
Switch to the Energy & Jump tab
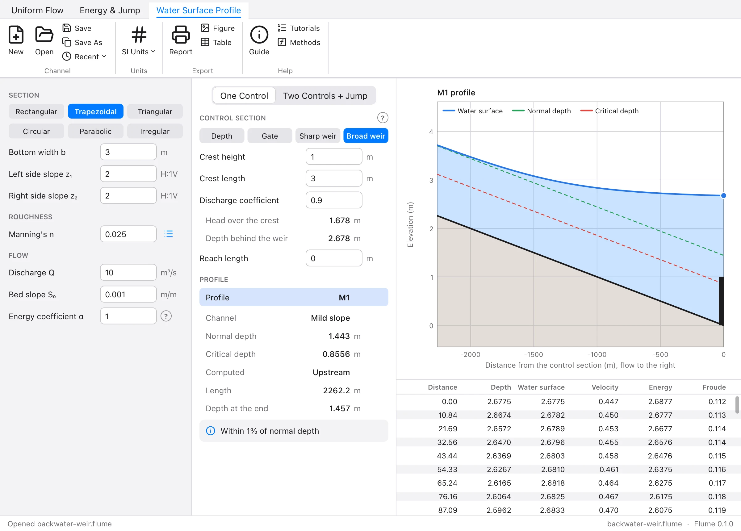(x=110, y=10)
